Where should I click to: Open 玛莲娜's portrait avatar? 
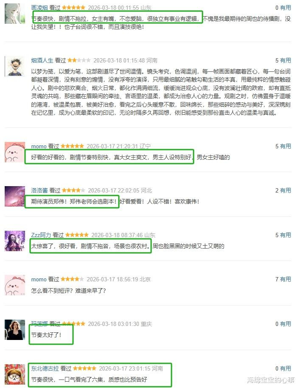point(15,330)
